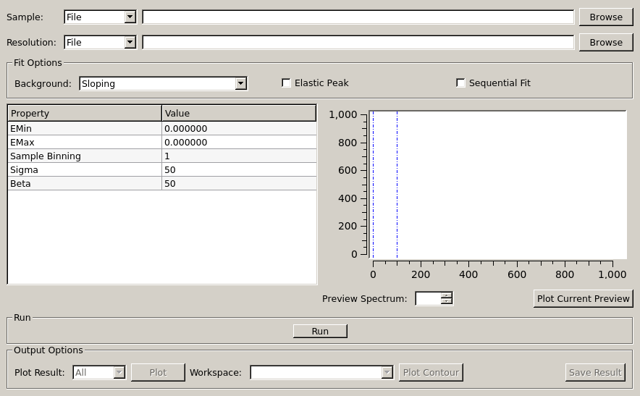The width and height of the screenshot is (640, 396).
Task: Click Plot Current Preview button
Action: click(x=583, y=298)
